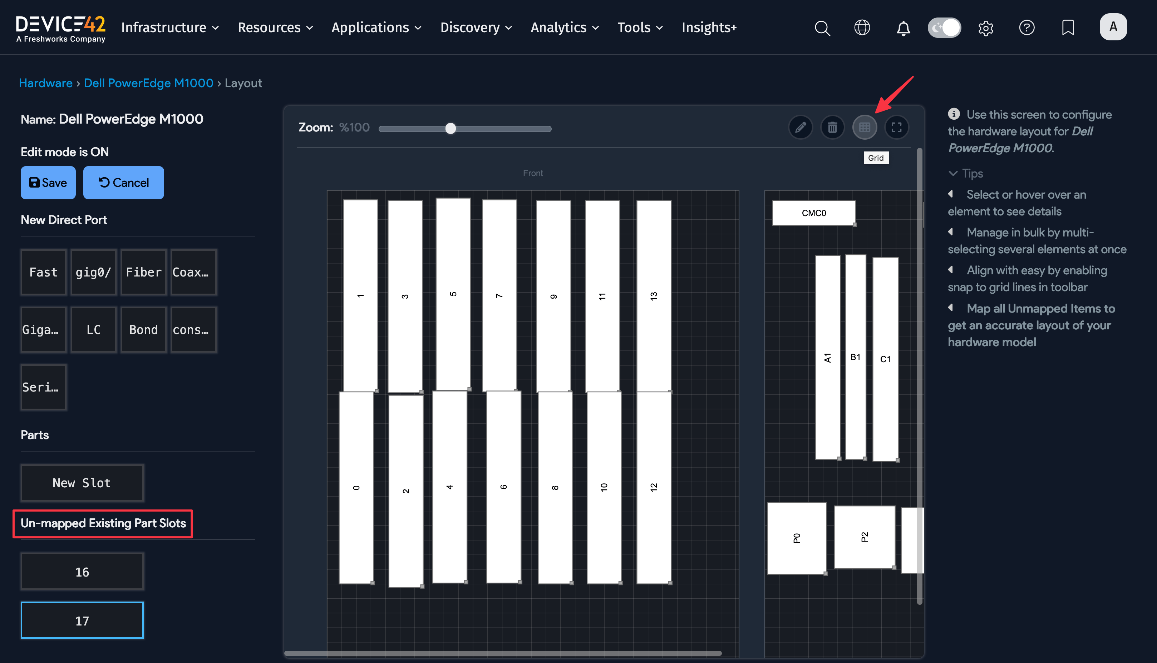Click the pencil edit icon in layout toolbar
Screen dimensions: 1157x663
pos(800,128)
